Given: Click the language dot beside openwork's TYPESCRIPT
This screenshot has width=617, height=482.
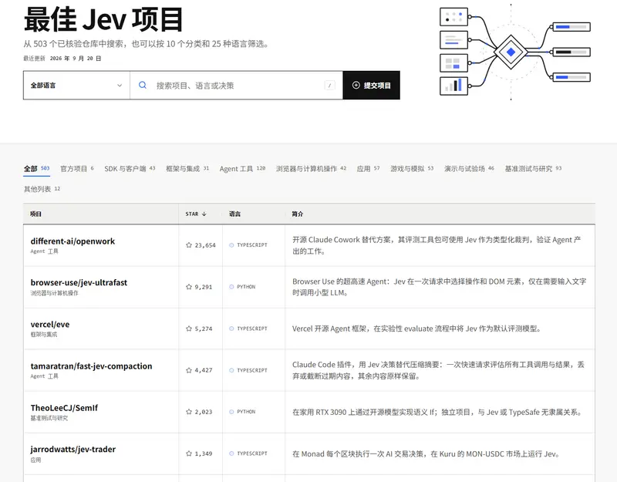Looking at the screenshot, I should point(232,245).
